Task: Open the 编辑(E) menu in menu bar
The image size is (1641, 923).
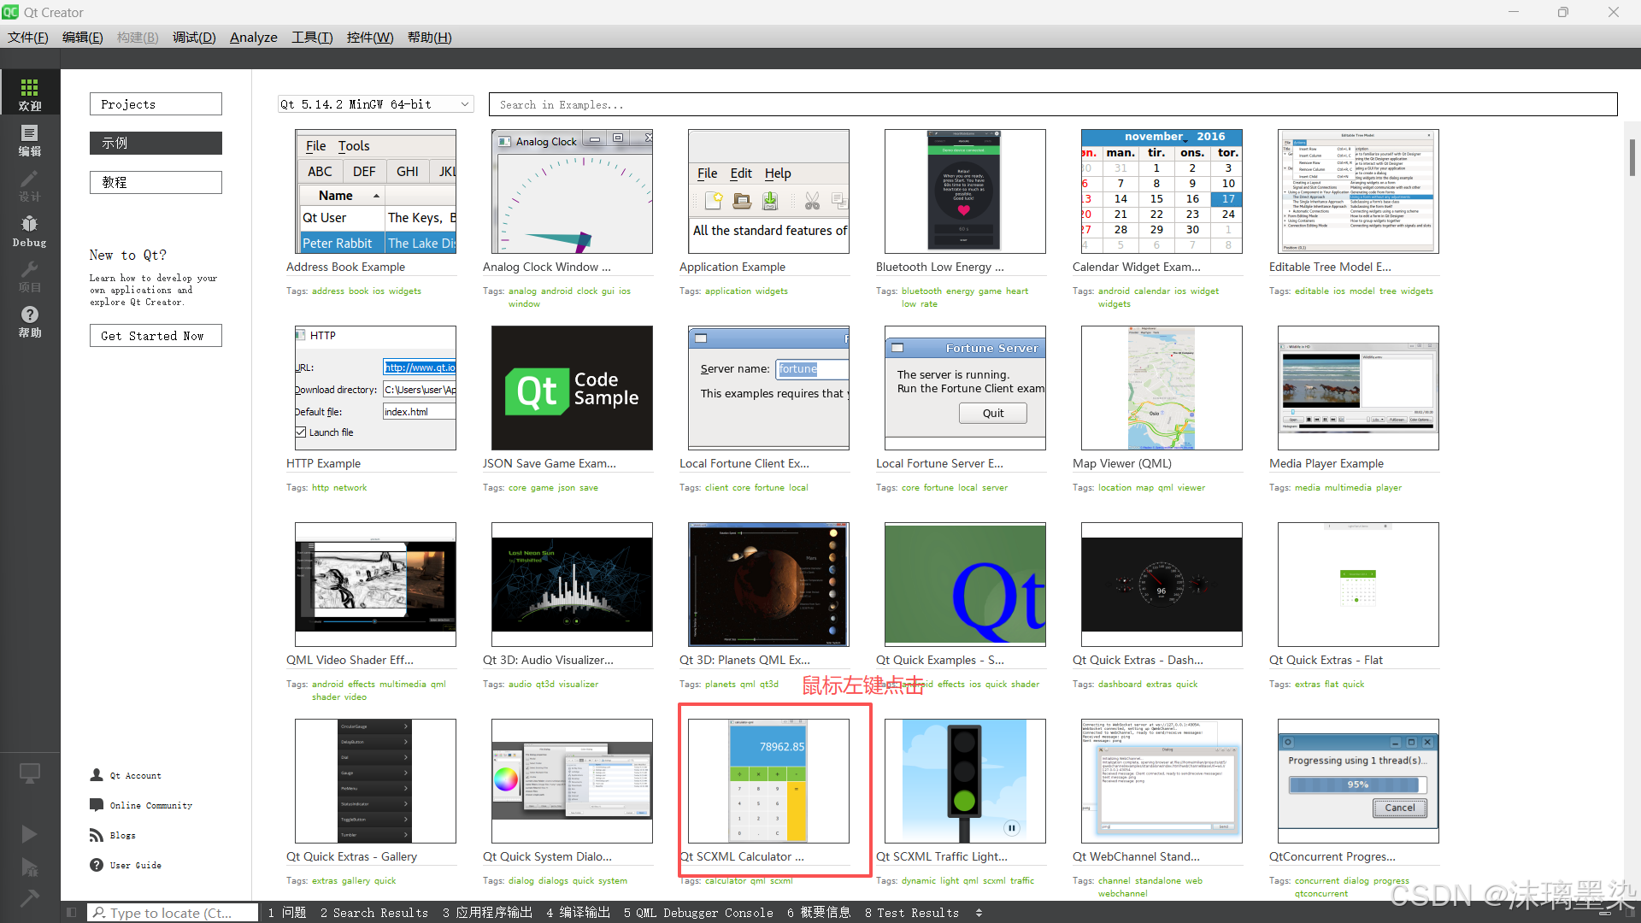Action: click(x=82, y=37)
